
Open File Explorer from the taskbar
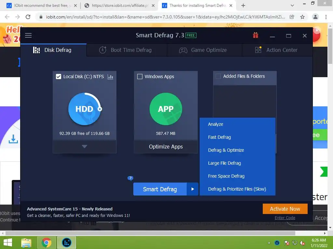pos(26,243)
